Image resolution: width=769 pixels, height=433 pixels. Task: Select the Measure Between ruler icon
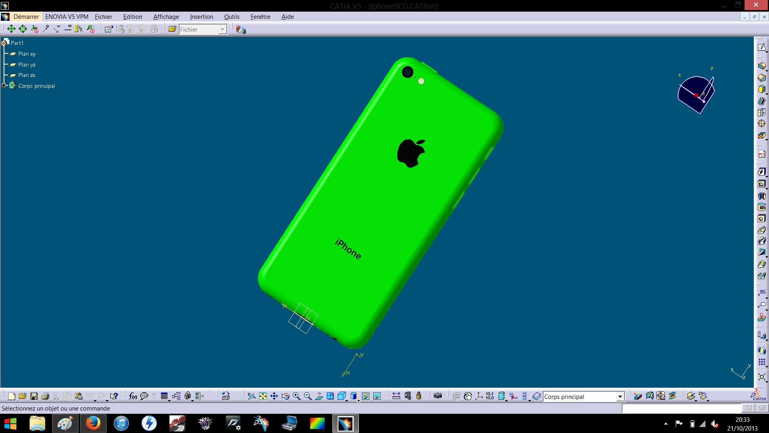pos(396,397)
